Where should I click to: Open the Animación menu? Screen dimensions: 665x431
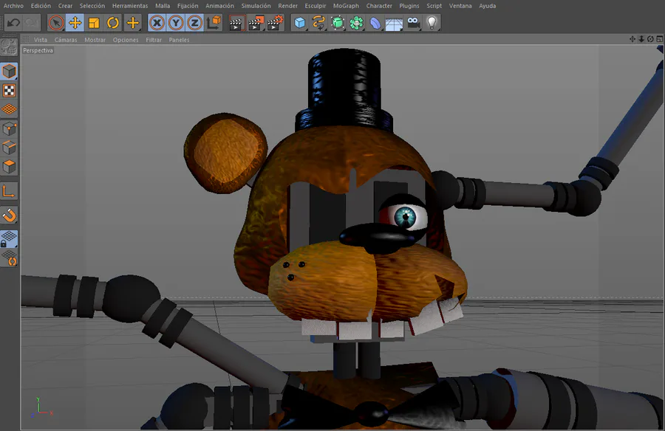tap(219, 6)
